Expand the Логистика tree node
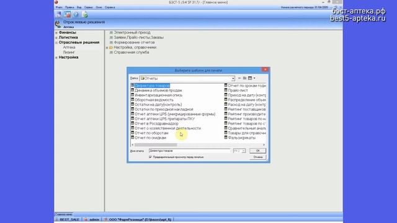The height and width of the screenshot is (223, 397). 56,38
